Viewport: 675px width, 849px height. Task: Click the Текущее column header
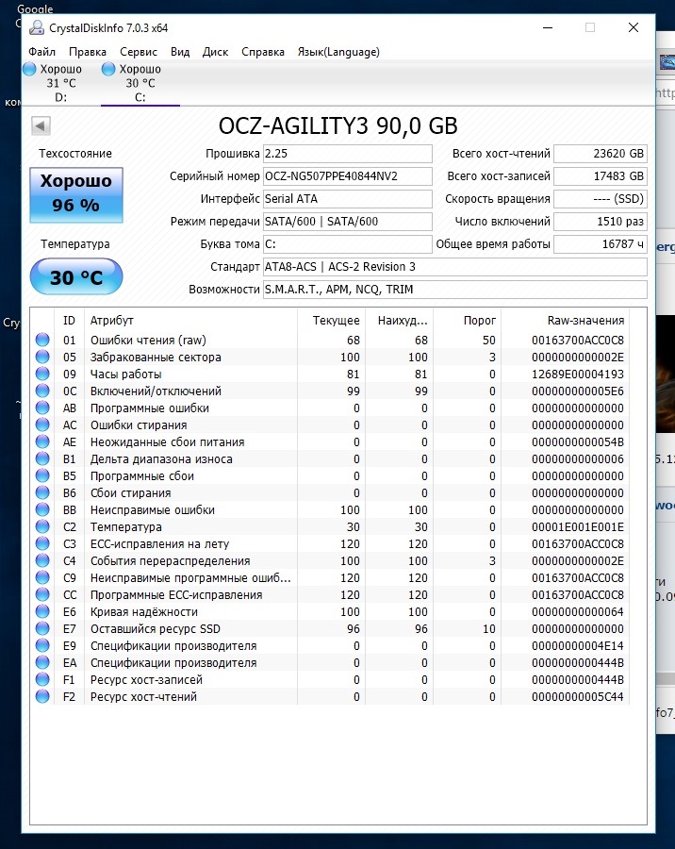(331, 320)
